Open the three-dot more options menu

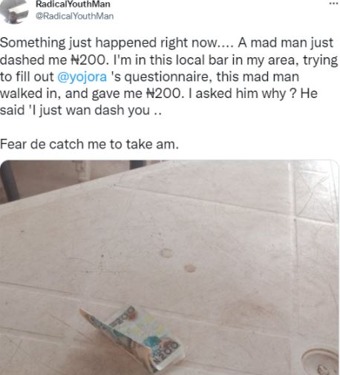[333, 4]
